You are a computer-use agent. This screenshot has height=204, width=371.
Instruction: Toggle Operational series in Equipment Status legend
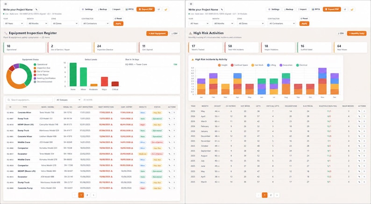(x=41, y=64)
